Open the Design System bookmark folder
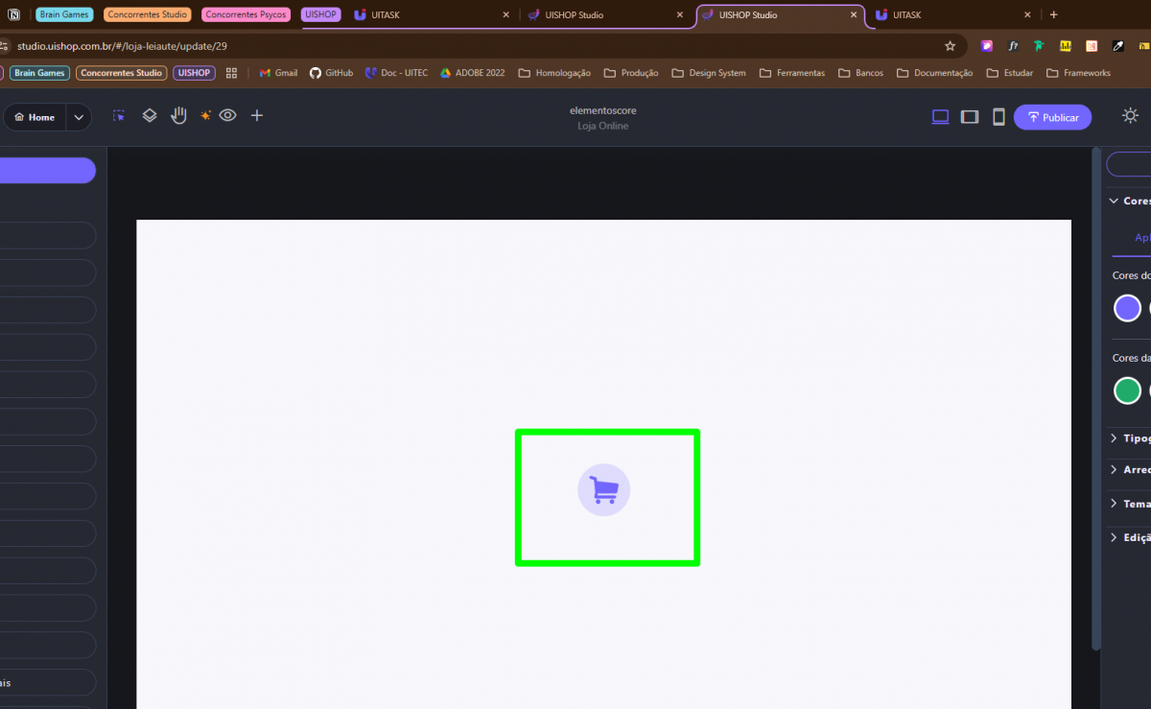The width and height of the screenshot is (1151, 709). pyautogui.click(x=709, y=73)
